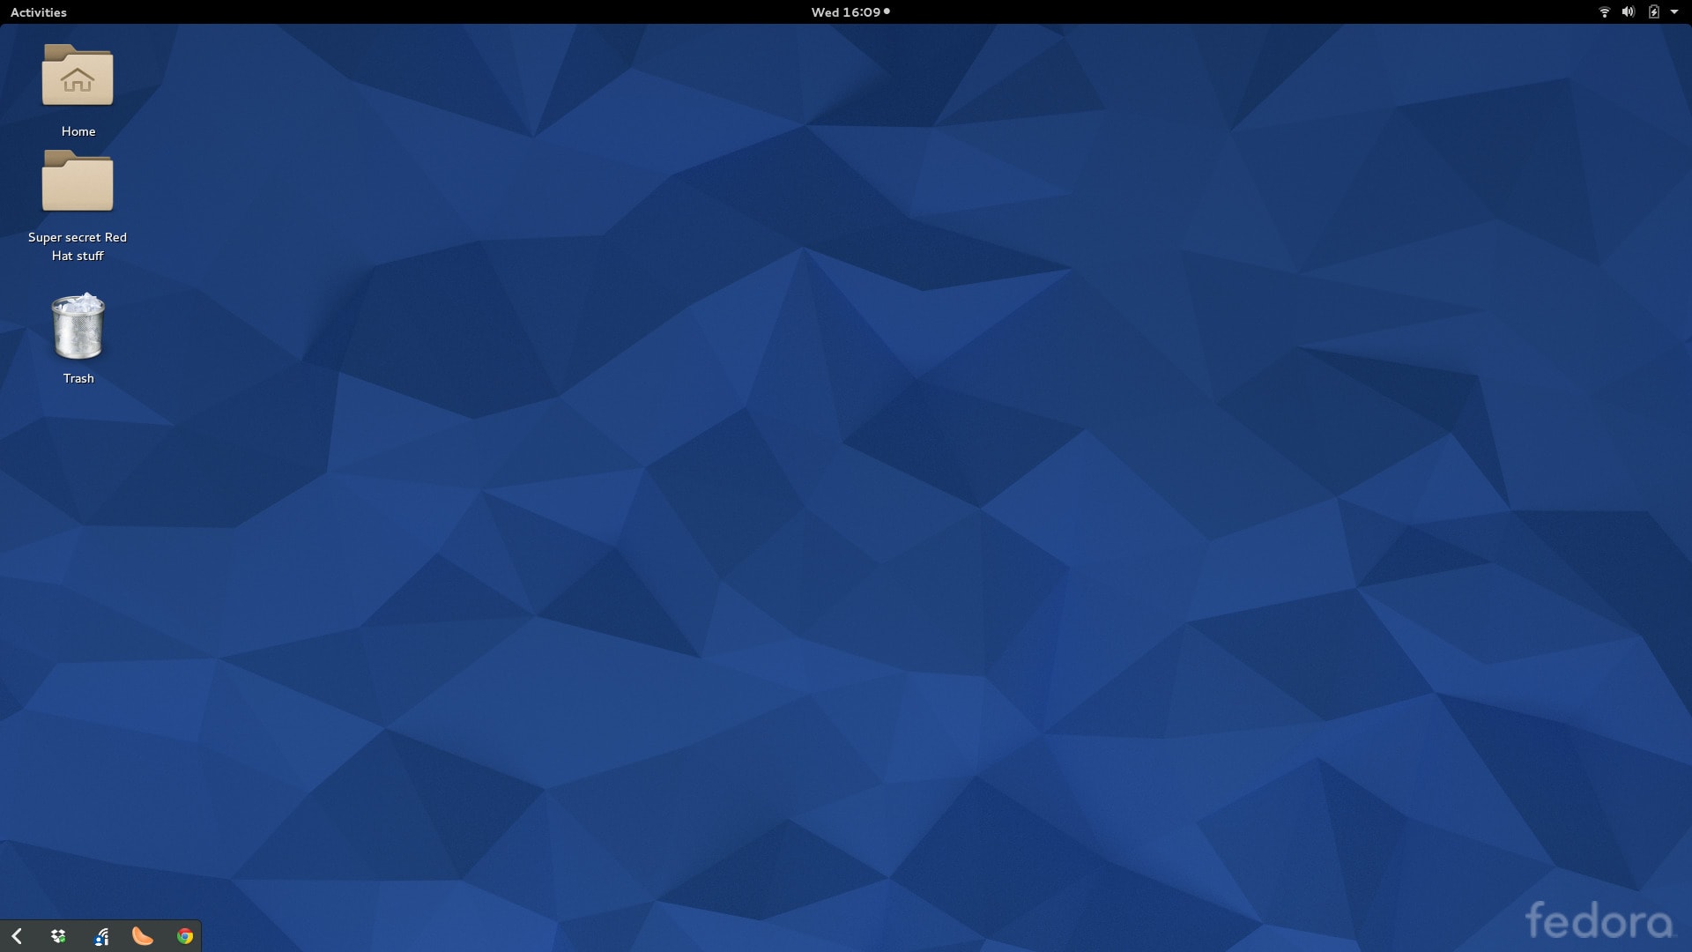Open Dropbox from the taskbar
Viewport: 1692px width, 952px height.
(58, 936)
